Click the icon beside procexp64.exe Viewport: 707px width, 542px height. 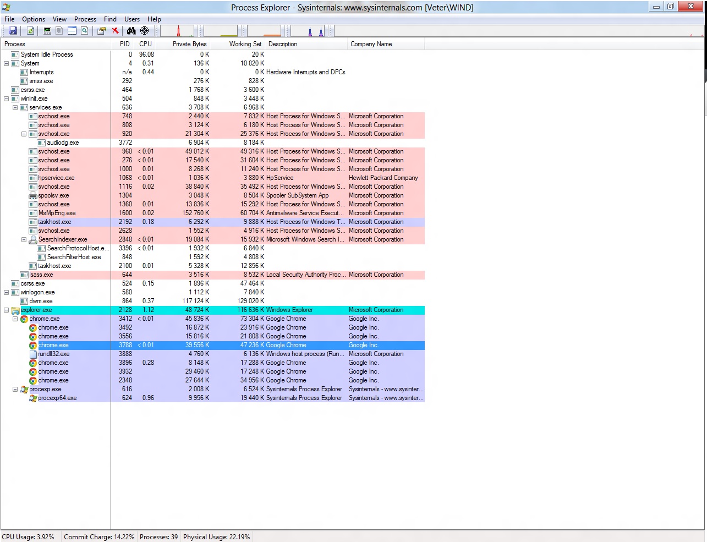(x=33, y=398)
